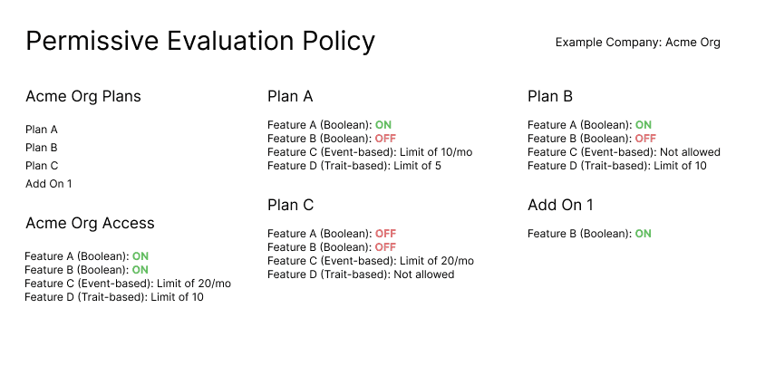Click the Add On 1 section heading
Screen dimensions: 765x366
(x=560, y=206)
